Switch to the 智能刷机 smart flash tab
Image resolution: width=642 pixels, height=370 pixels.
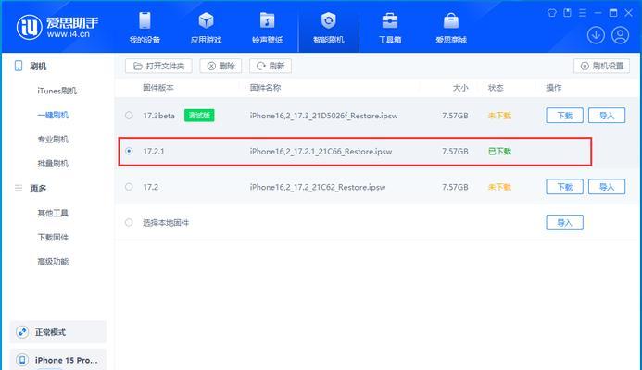point(328,28)
